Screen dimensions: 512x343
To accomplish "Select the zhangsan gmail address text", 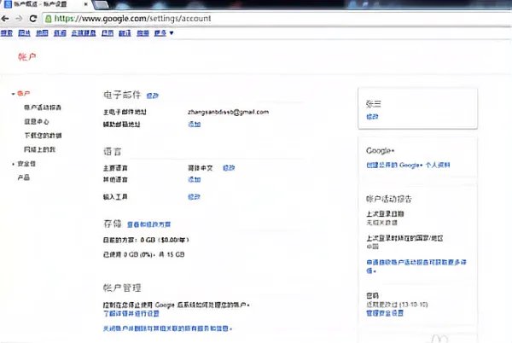I will [228, 112].
